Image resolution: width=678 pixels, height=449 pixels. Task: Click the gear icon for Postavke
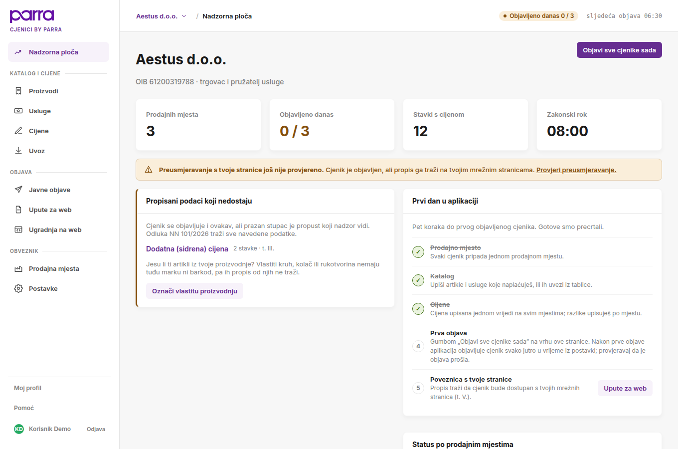[x=18, y=288]
